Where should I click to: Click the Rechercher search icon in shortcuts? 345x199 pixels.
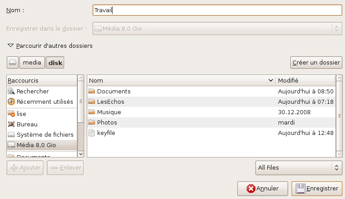coord(12,91)
